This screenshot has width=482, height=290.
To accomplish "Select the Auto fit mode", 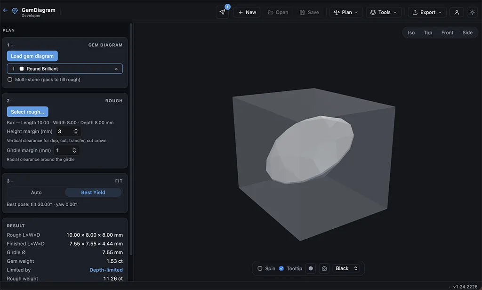I will click(36, 193).
